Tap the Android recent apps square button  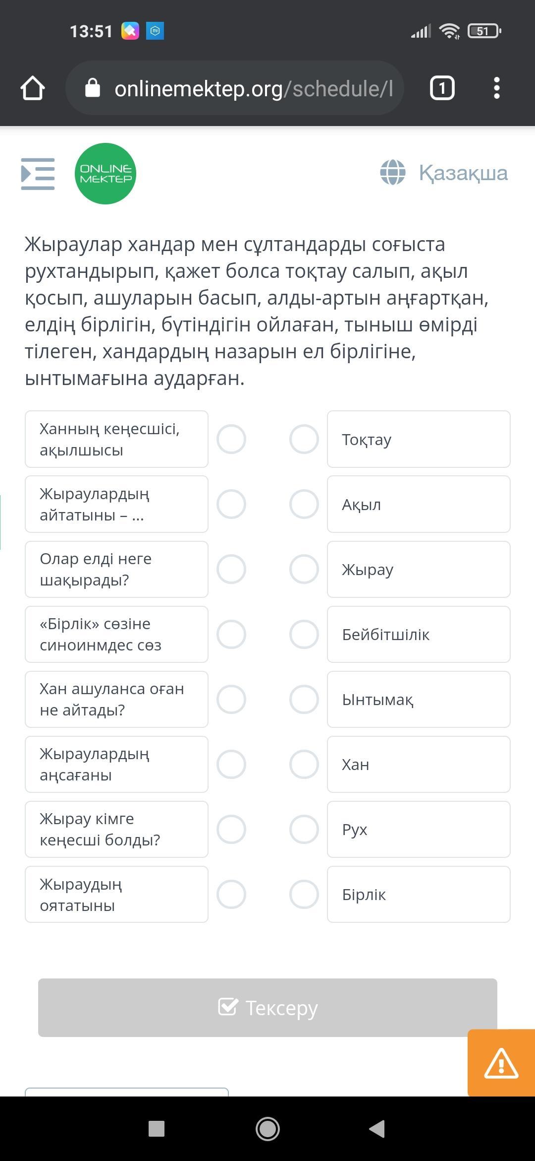point(157,1129)
